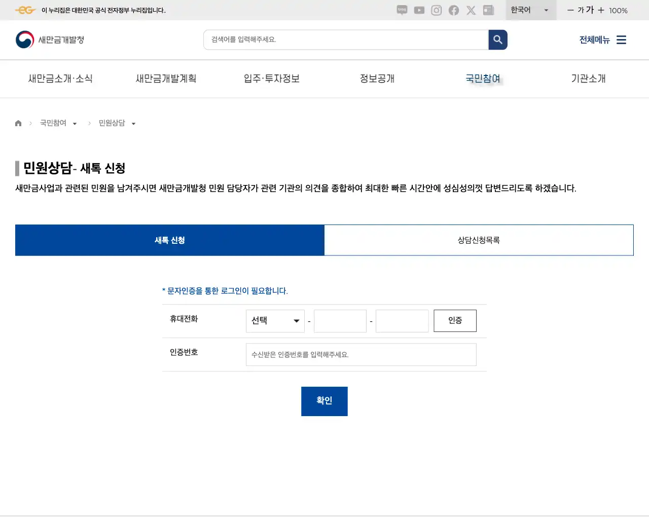Click the 검색어를 입력해주세요 search field
The image size is (649, 519).
click(346, 40)
